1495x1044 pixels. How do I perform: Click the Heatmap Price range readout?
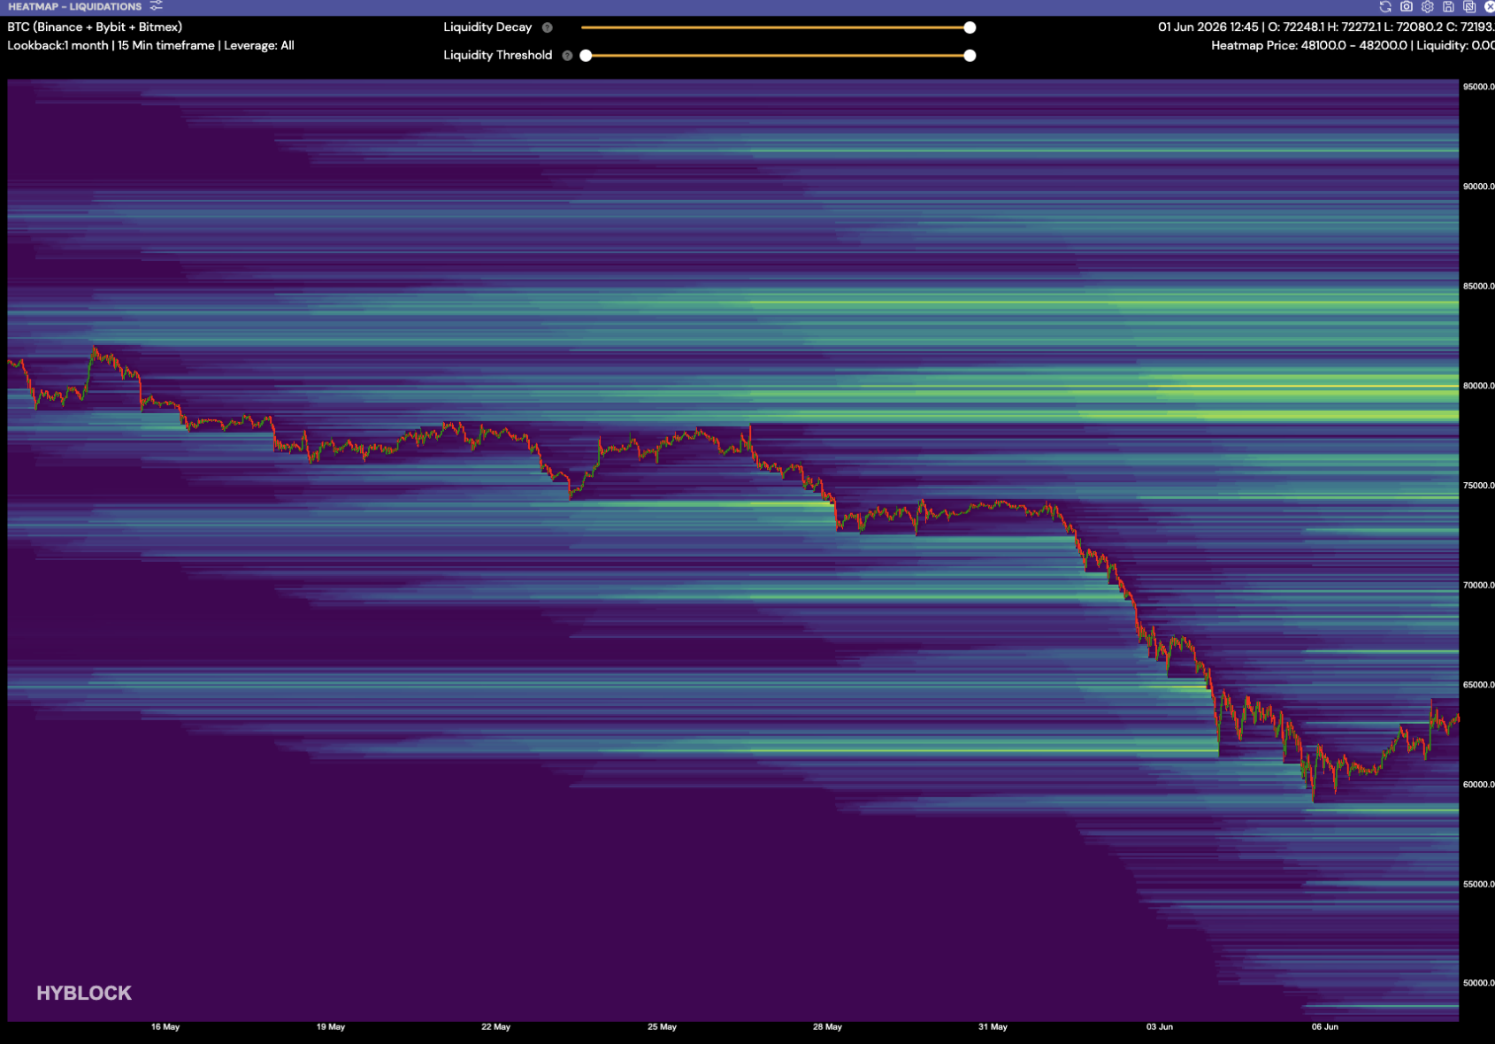(1353, 45)
